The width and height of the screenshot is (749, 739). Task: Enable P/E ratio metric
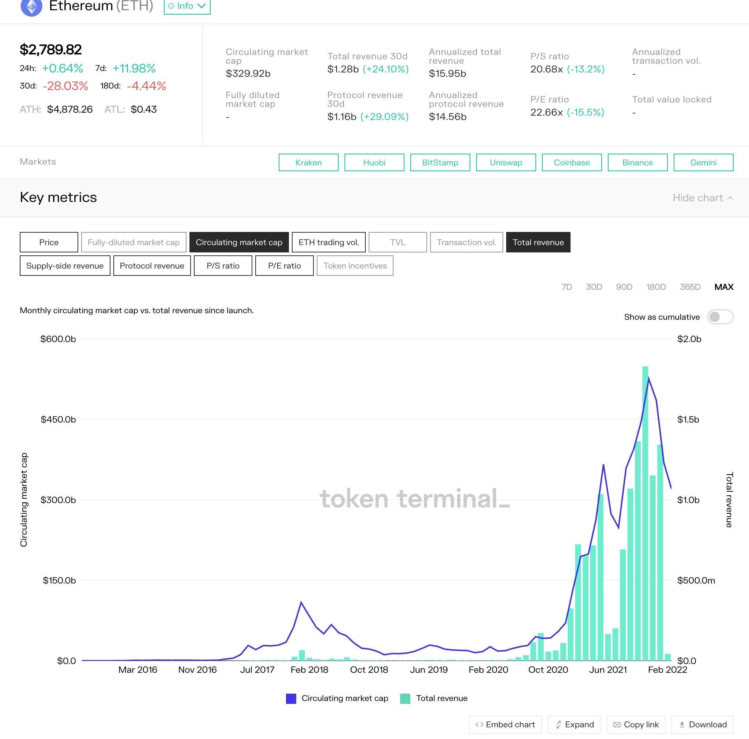point(285,266)
